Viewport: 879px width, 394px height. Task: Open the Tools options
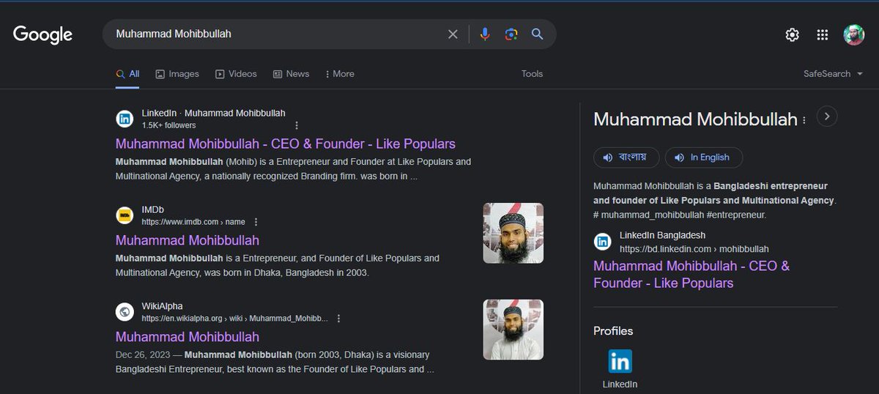[x=532, y=74]
